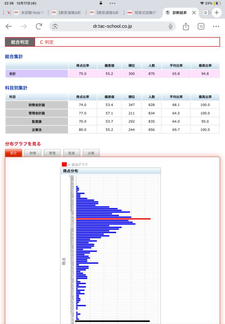
Task: Add a new browser tab
Action: click(x=216, y=13)
